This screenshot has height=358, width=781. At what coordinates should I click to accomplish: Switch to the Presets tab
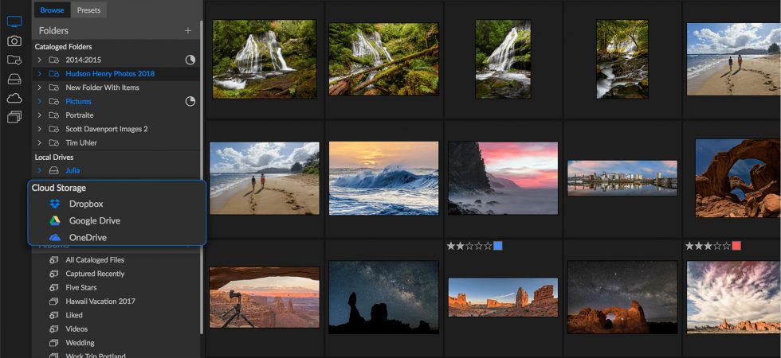tap(88, 10)
